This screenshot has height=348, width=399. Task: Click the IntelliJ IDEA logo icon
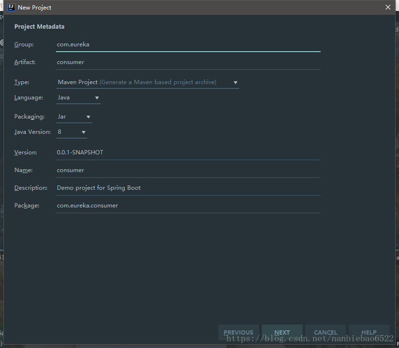11,7
